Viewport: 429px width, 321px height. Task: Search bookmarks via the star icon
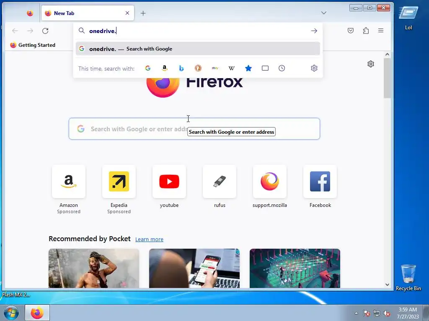248,68
